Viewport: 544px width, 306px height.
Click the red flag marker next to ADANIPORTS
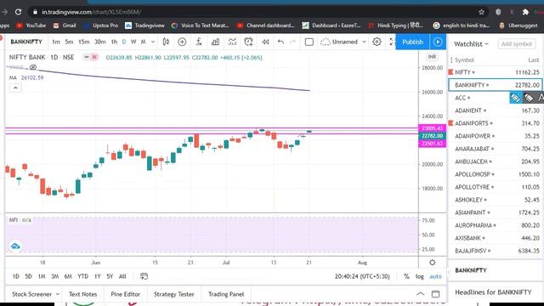[450, 123]
